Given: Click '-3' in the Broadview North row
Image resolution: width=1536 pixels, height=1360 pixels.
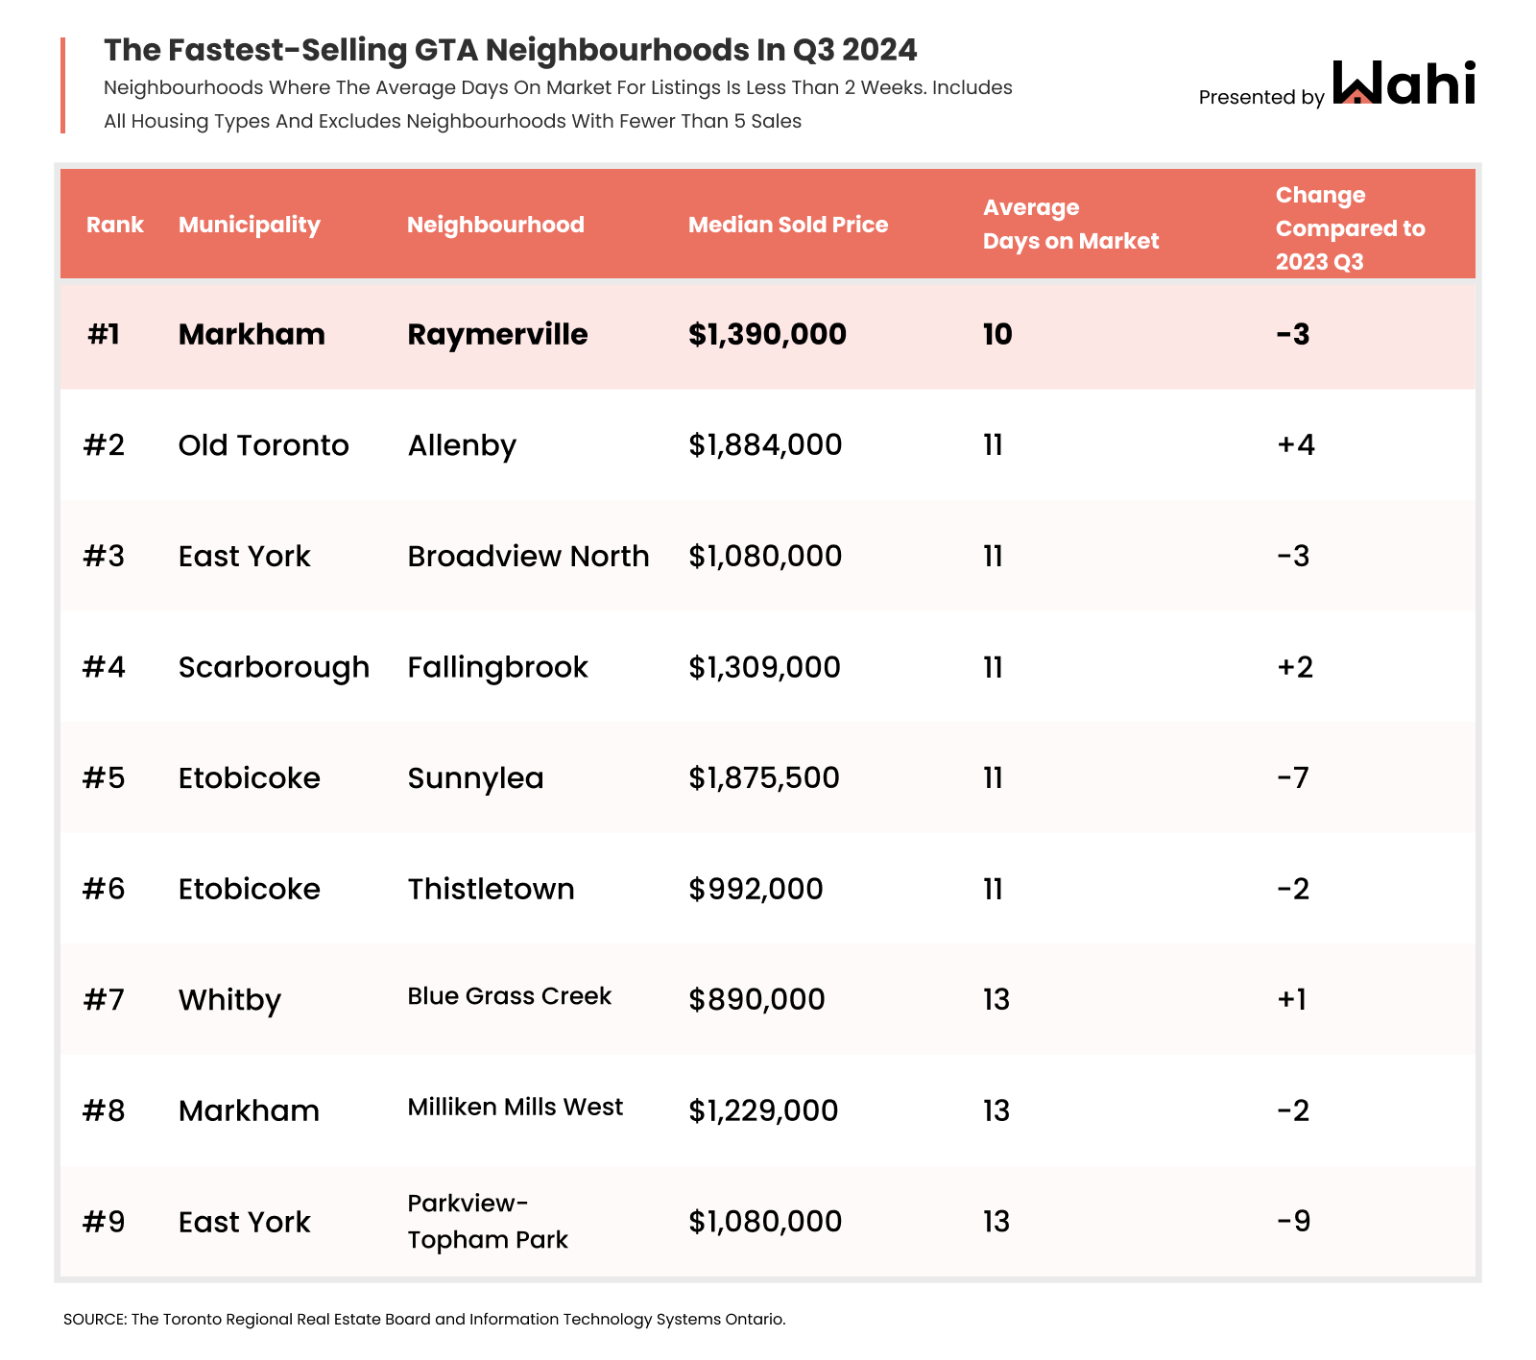Looking at the screenshot, I should (1293, 556).
